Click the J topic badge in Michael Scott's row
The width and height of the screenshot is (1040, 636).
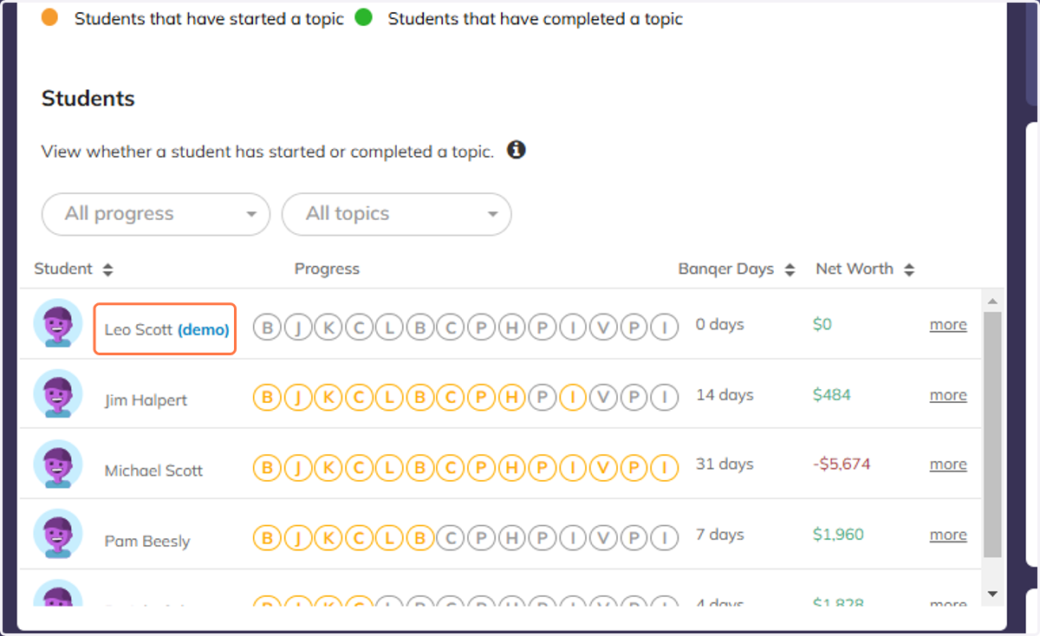click(297, 468)
